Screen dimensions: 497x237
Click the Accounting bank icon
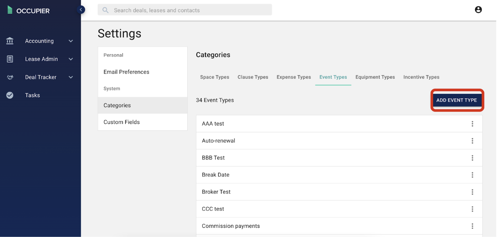click(10, 41)
